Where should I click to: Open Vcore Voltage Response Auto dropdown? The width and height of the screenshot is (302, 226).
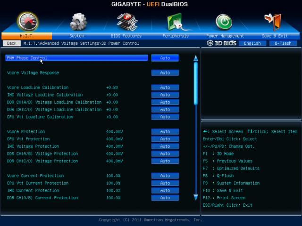[x=165, y=73]
